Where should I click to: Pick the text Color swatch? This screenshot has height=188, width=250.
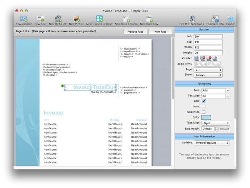(206, 117)
